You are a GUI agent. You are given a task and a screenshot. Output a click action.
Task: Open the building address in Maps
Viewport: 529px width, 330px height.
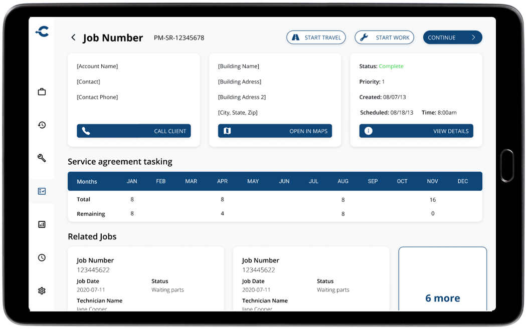pos(275,131)
